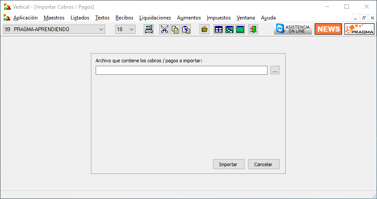This screenshot has width=377, height=199.
Task: Open the Textos menu
Action: click(x=102, y=18)
